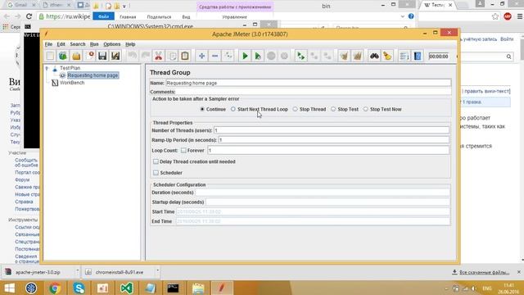This screenshot has width=524, height=295.
Task: Save the test plan with floppy icon
Action: tap(102, 56)
